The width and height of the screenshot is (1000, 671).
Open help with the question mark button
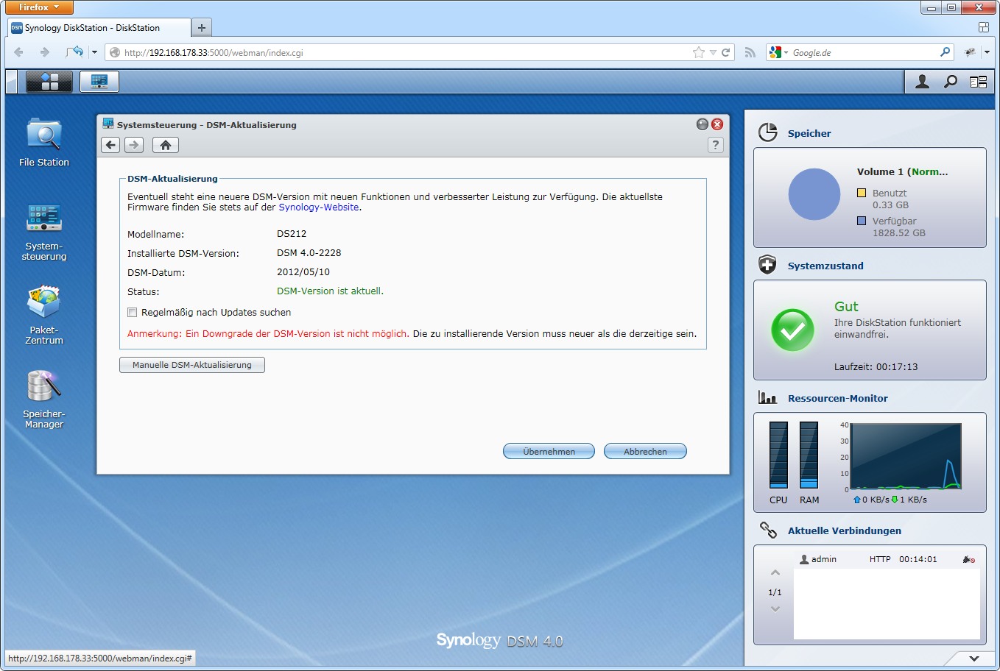coord(715,145)
